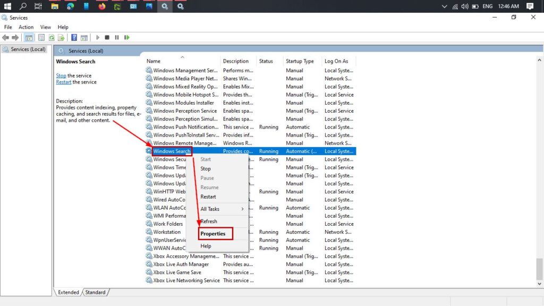
Task: Choose Refresh in the context menu
Action: coord(217,222)
